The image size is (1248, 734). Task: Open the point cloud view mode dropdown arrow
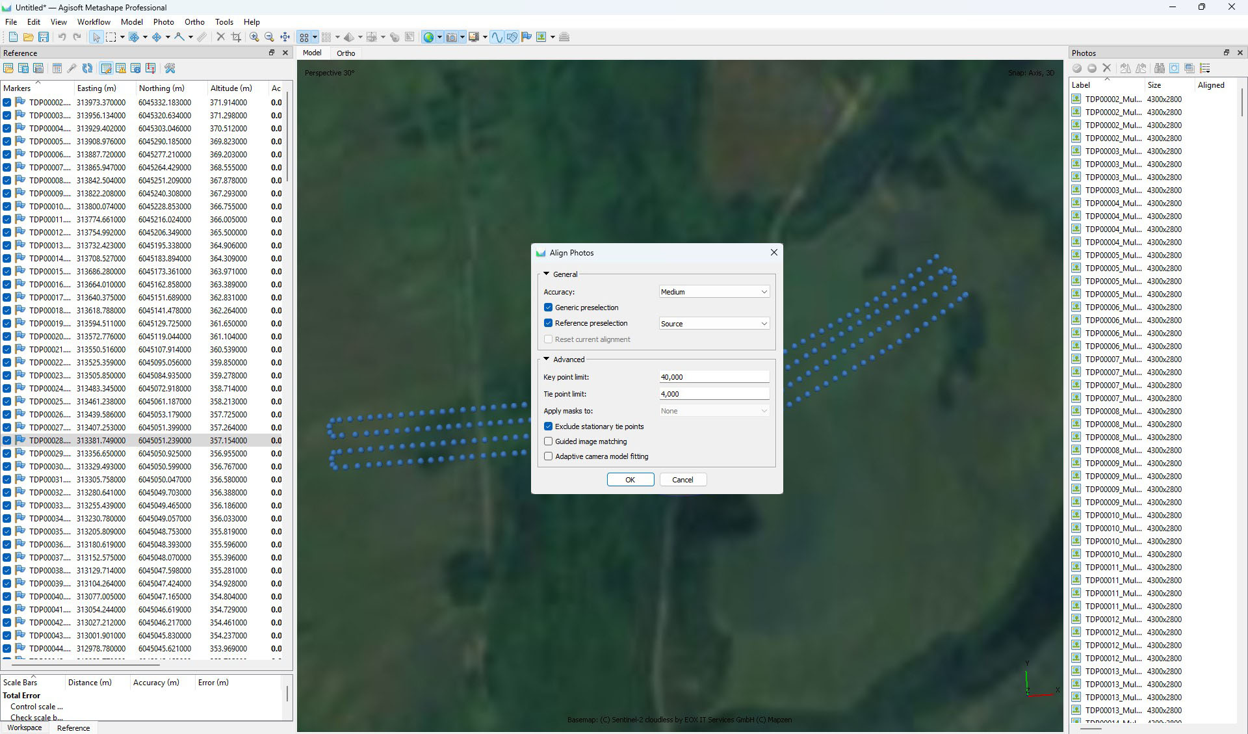pyautogui.click(x=337, y=37)
